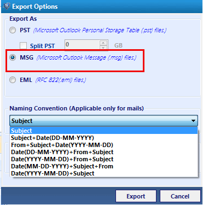This screenshot has height=205, width=203.
Task: Click the Split PST size input field
Action: pyautogui.click(x=82, y=45)
